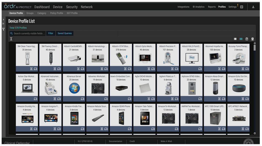
Task: Click devices icon on Accuray-TomoTherap card
Action: 247,69
